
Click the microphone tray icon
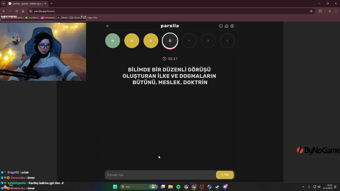coord(309,187)
